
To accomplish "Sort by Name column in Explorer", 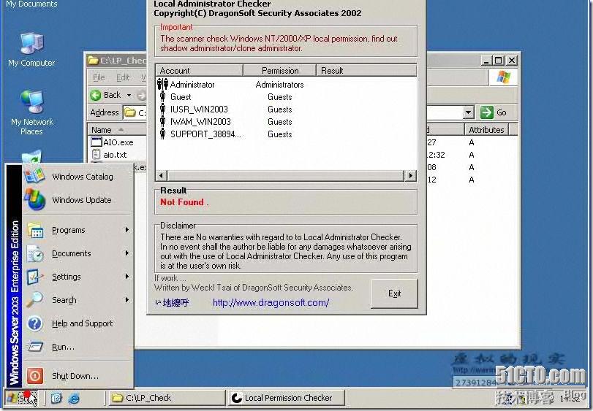I will pyautogui.click(x=117, y=130).
